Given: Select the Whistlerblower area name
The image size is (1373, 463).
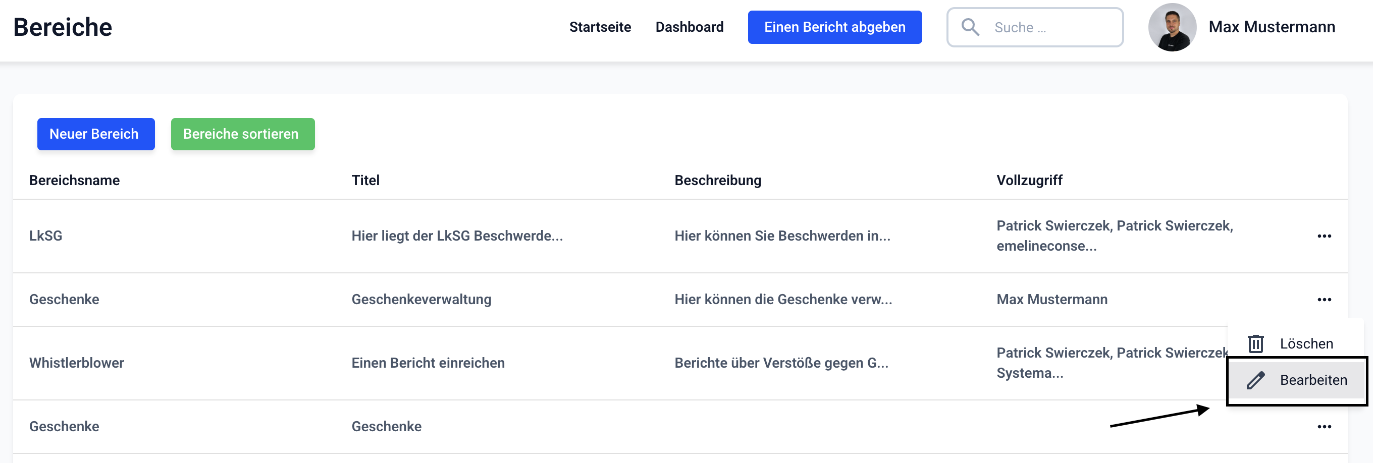Looking at the screenshot, I should point(77,363).
